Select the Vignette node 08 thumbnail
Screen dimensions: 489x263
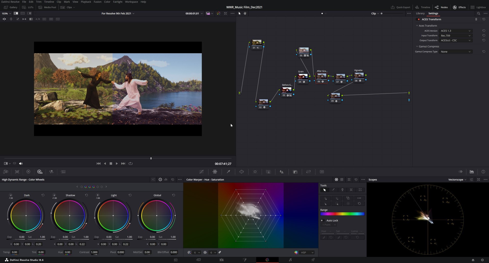pyautogui.click(x=359, y=75)
